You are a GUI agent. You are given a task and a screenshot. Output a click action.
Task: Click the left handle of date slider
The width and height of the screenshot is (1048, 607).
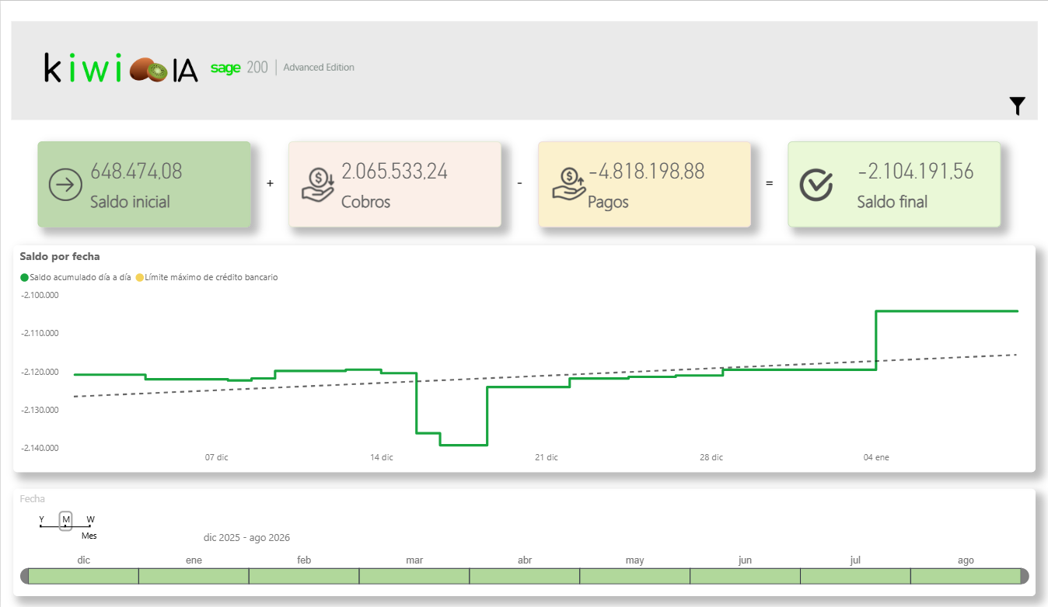pyautogui.click(x=24, y=576)
